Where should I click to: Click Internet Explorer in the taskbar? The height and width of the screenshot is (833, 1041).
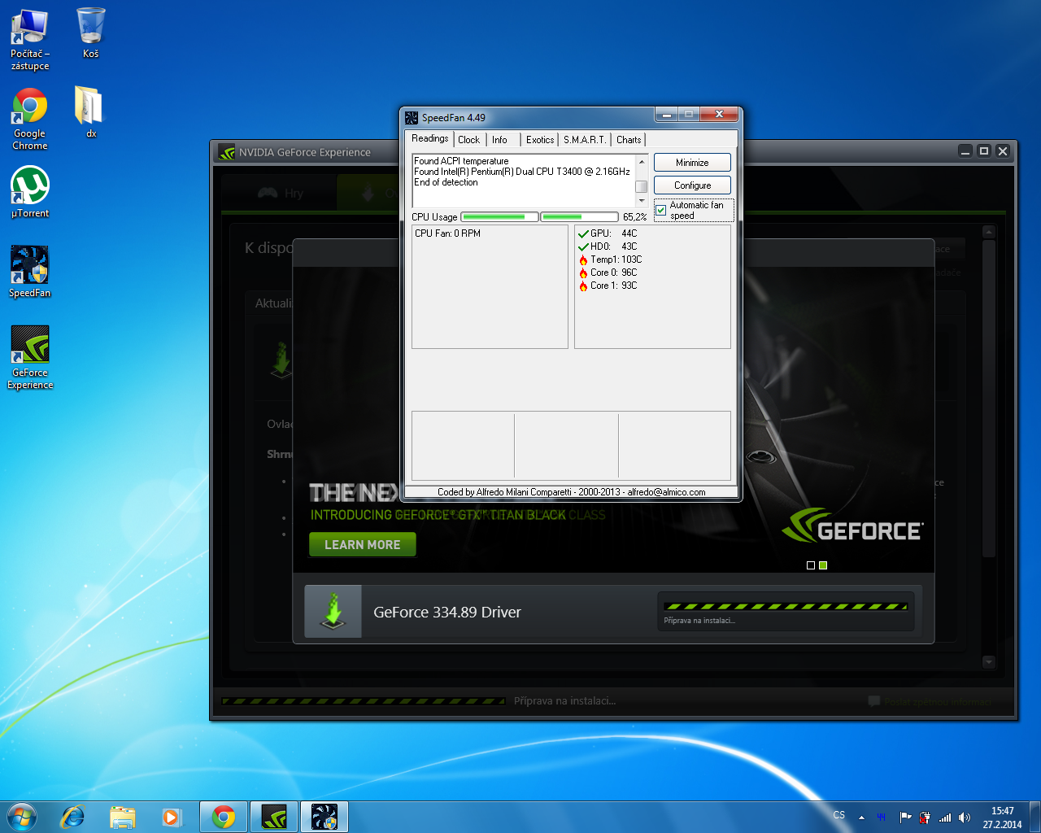point(73,817)
